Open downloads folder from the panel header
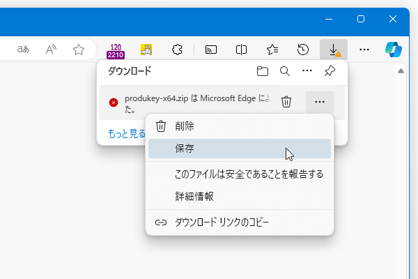Viewport: 418px width, 279px height. (x=263, y=71)
